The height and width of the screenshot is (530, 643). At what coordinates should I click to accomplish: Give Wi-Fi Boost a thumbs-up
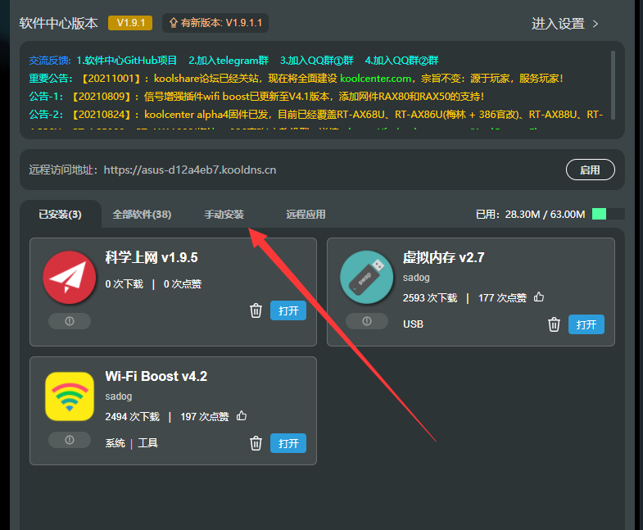[x=241, y=416]
